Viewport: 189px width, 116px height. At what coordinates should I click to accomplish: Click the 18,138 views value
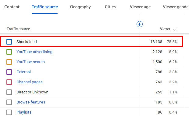(x=156, y=42)
